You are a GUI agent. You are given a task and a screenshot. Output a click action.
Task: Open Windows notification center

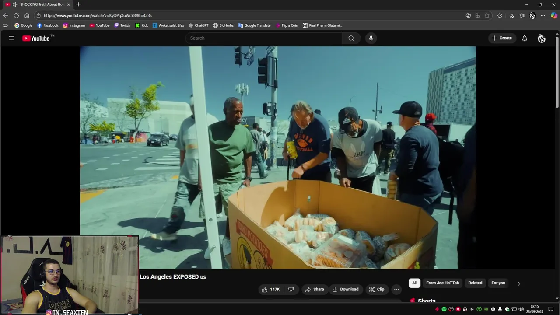[551, 309]
